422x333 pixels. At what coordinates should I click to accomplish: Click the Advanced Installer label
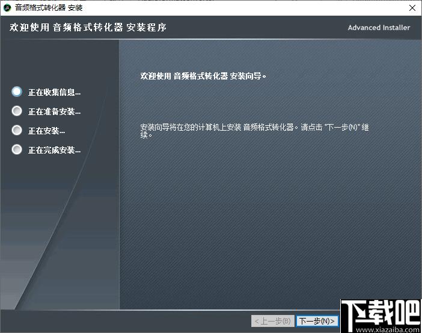[x=379, y=28]
